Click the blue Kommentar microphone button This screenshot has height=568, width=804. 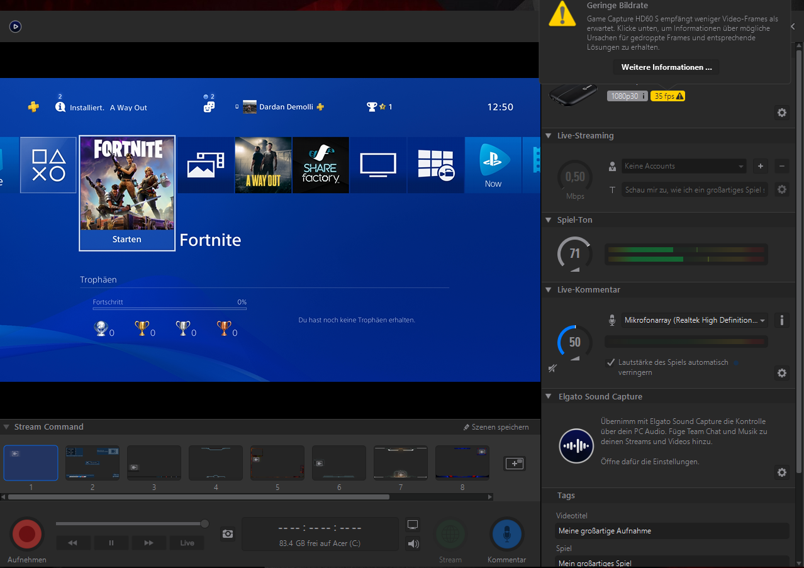coord(506,534)
